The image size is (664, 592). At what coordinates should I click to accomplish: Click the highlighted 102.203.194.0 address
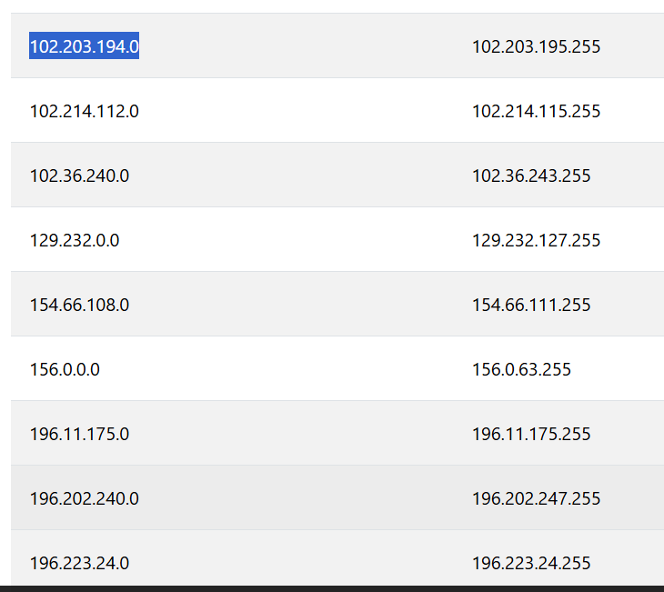coord(84,45)
